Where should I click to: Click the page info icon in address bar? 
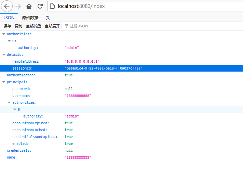52,6
